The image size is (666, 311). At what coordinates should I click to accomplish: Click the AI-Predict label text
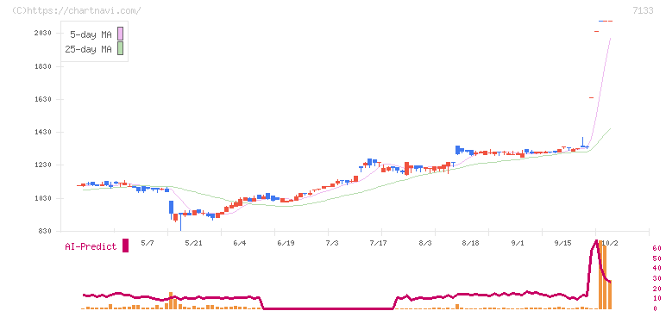click(91, 246)
